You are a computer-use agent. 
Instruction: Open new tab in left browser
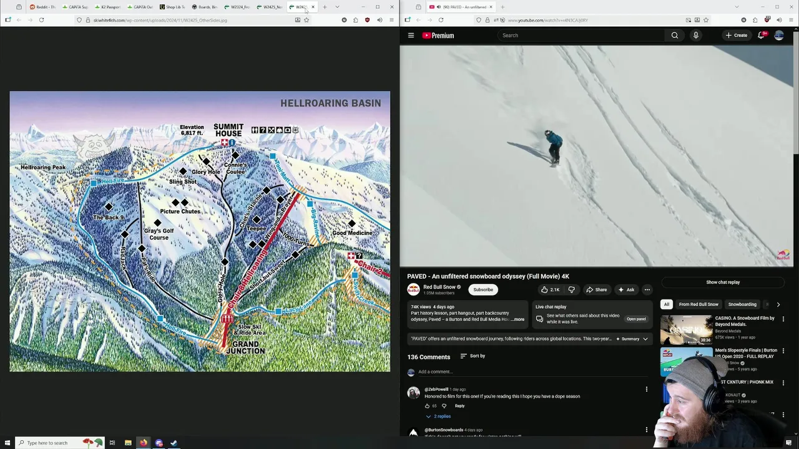(325, 7)
